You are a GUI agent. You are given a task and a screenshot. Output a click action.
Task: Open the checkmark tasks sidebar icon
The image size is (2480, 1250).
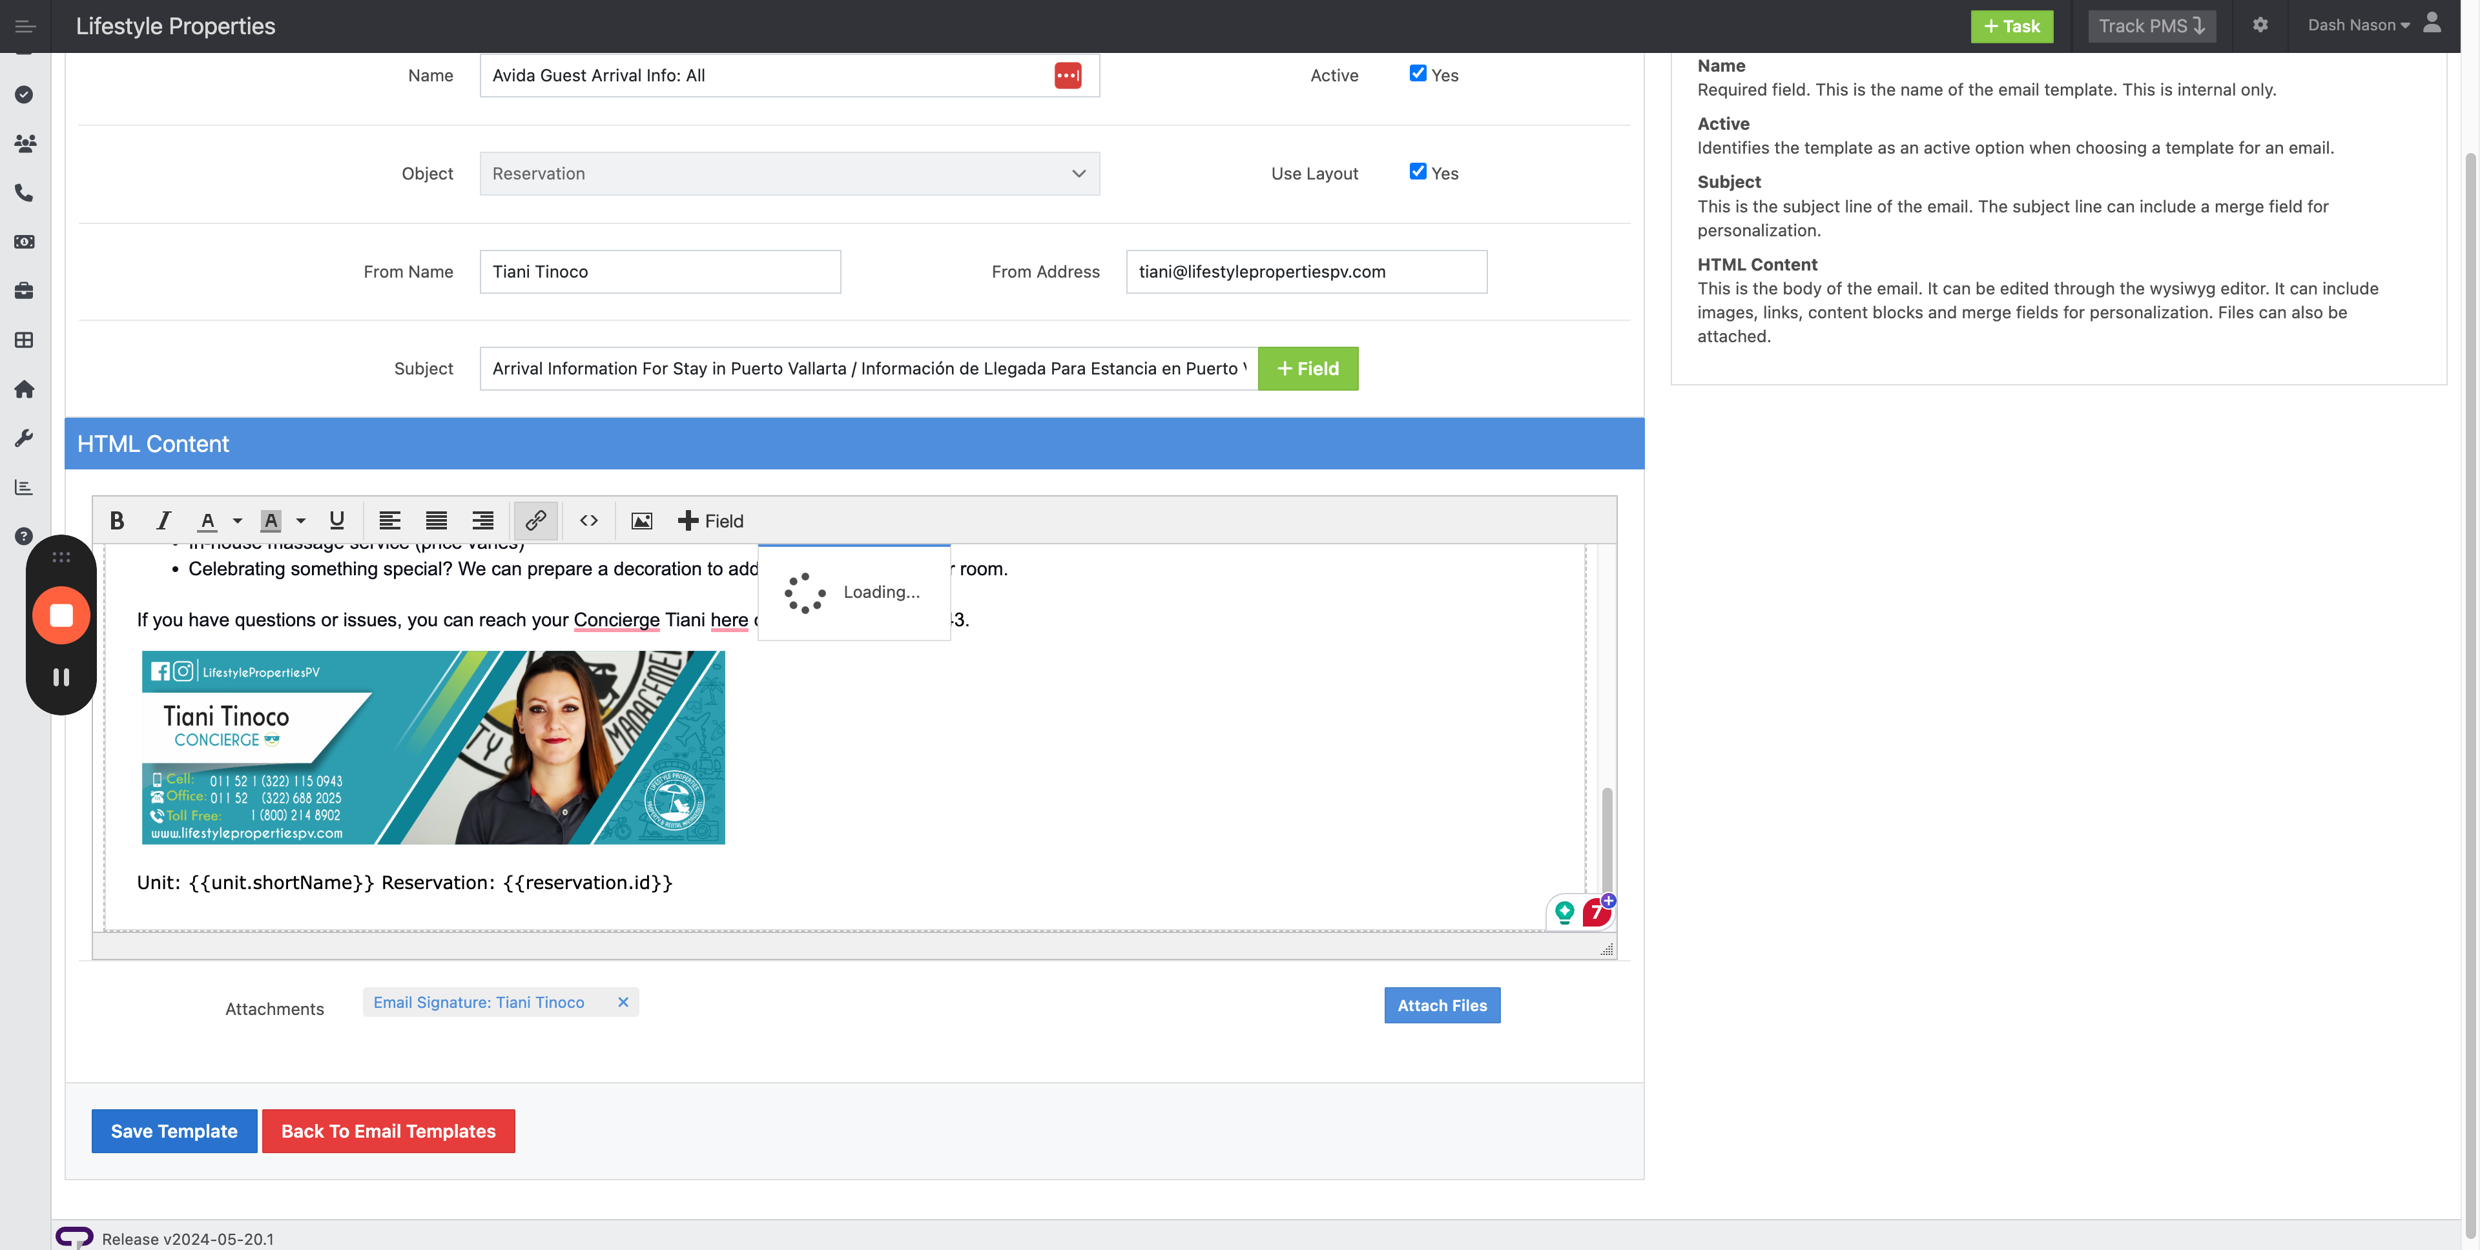pyautogui.click(x=24, y=94)
